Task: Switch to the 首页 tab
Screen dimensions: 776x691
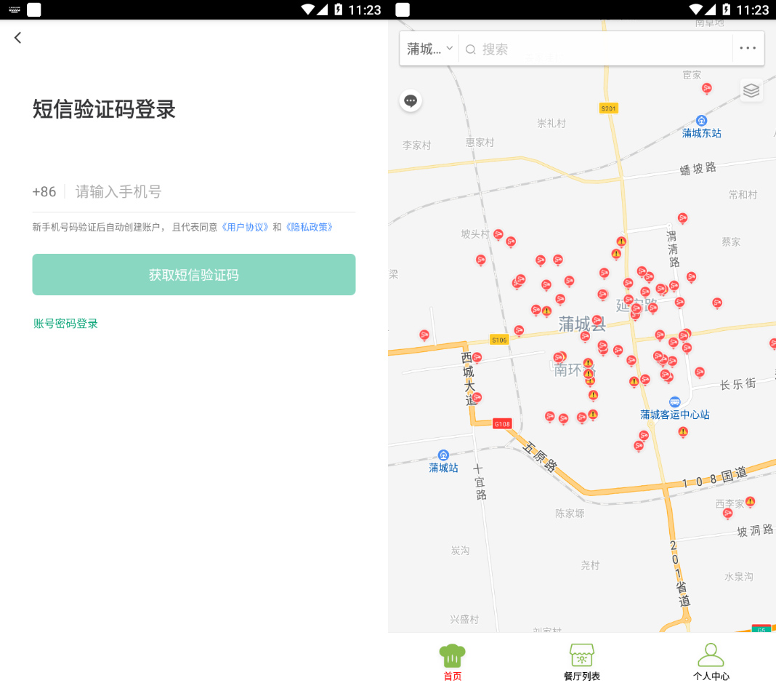Action: pos(452,662)
